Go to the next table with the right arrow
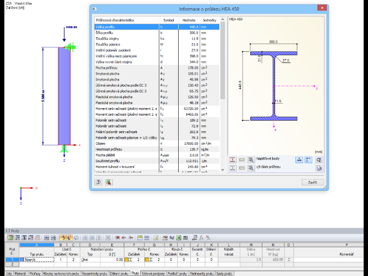This screenshot has width=368, height=276. click(54, 238)
